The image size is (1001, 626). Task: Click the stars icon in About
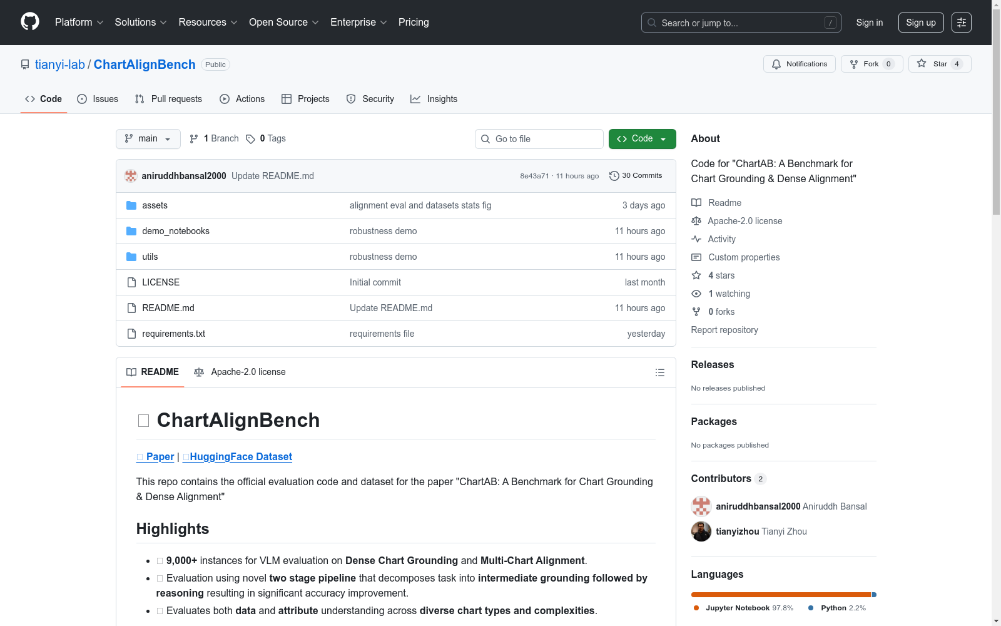(696, 275)
